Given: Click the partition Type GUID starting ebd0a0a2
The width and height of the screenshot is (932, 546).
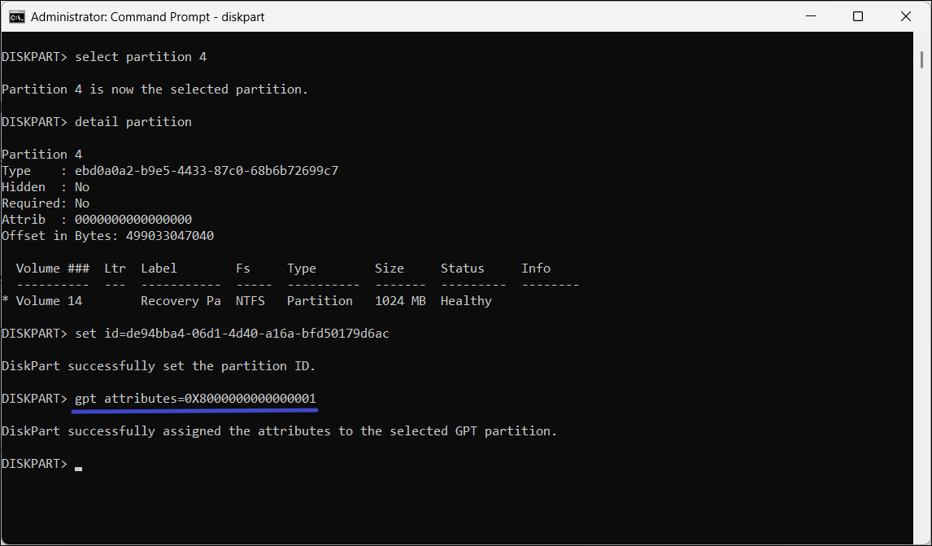Looking at the screenshot, I should click(x=207, y=171).
